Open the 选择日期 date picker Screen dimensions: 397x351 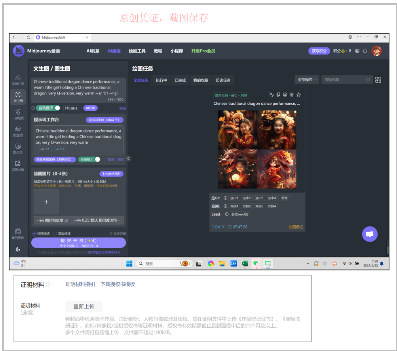click(x=347, y=80)
